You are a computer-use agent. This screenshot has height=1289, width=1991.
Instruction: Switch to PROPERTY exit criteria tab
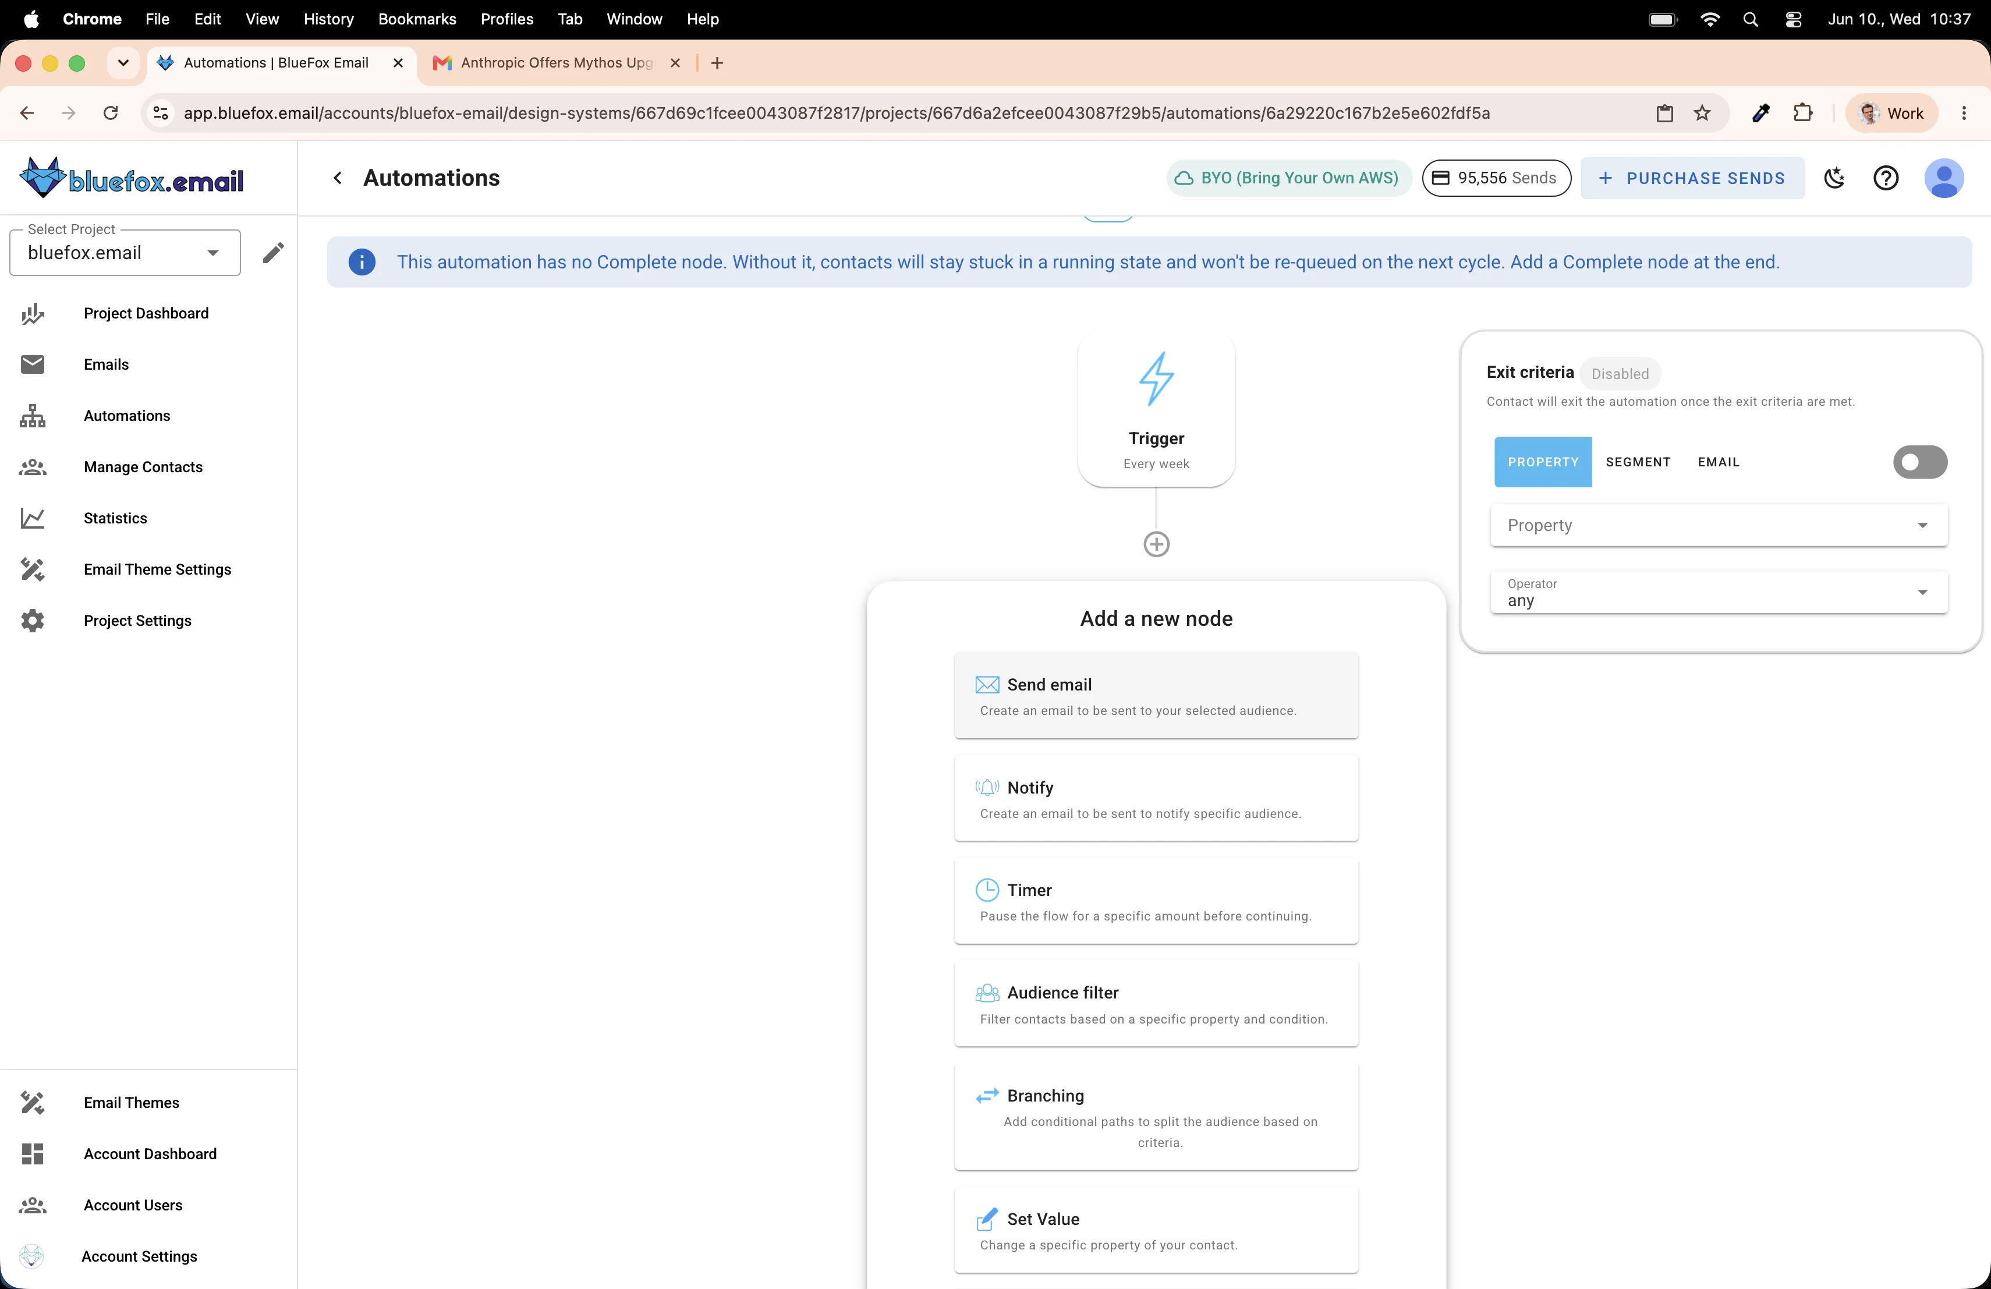pyautogui.click(x=1543, y=462)
